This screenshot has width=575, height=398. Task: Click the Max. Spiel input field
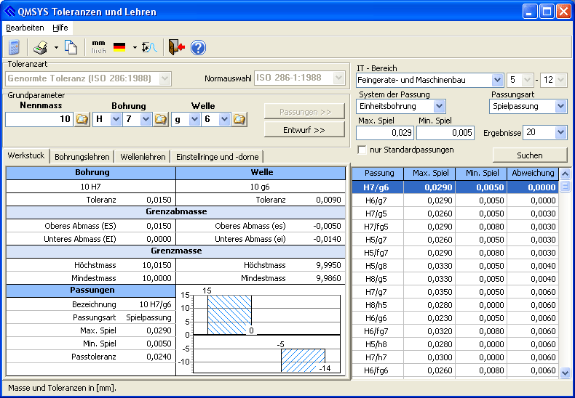tap(385, 132)
